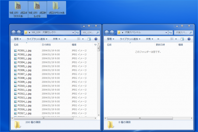
Task: Select image icon of FC017_L.jpg
Action: [15, 113]
